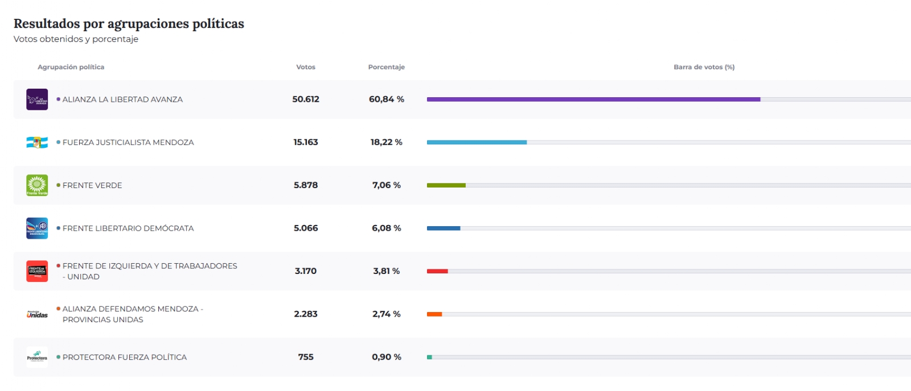This screenshot has width=911, height=391.
Task: Select the Provincias Unidas logo
Action: [37, 314]
